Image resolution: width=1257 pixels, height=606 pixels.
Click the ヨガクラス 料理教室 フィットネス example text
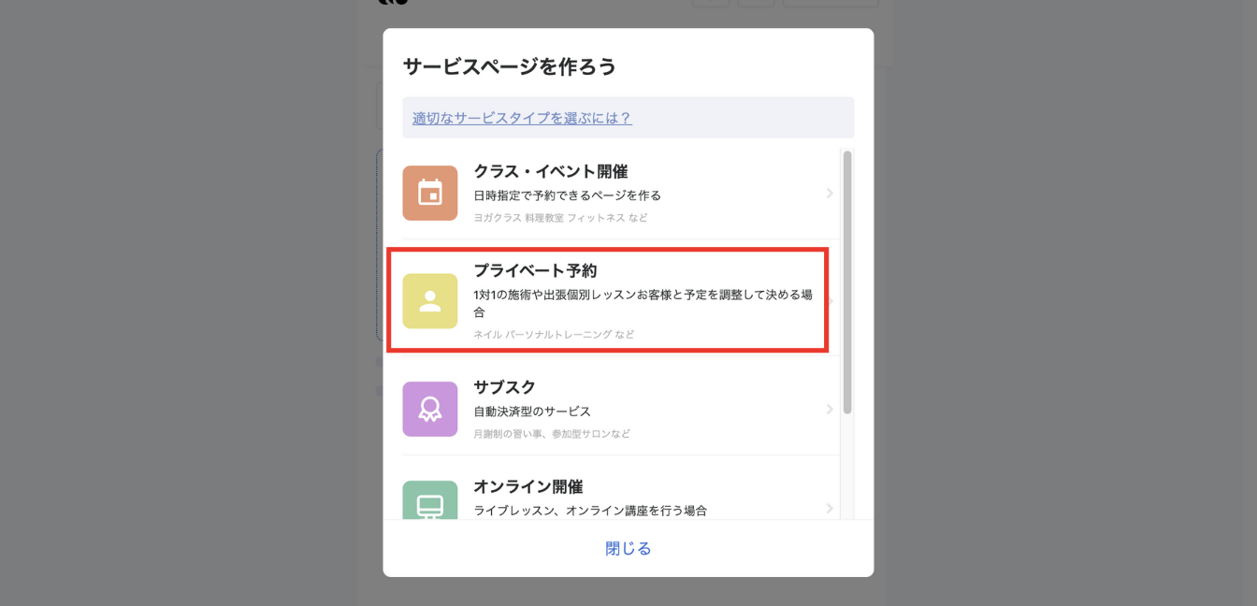[x=559, y=218]
